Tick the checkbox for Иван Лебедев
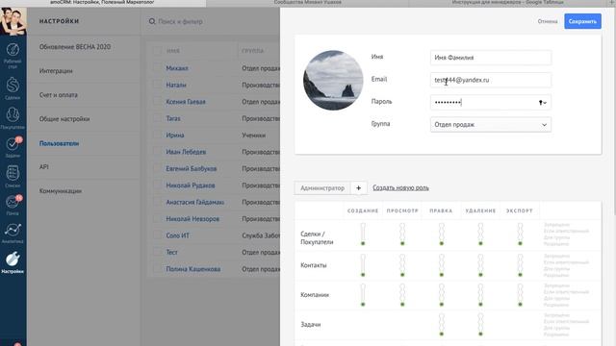The width and height of the screenshot is (616, 346). point(157,152)
